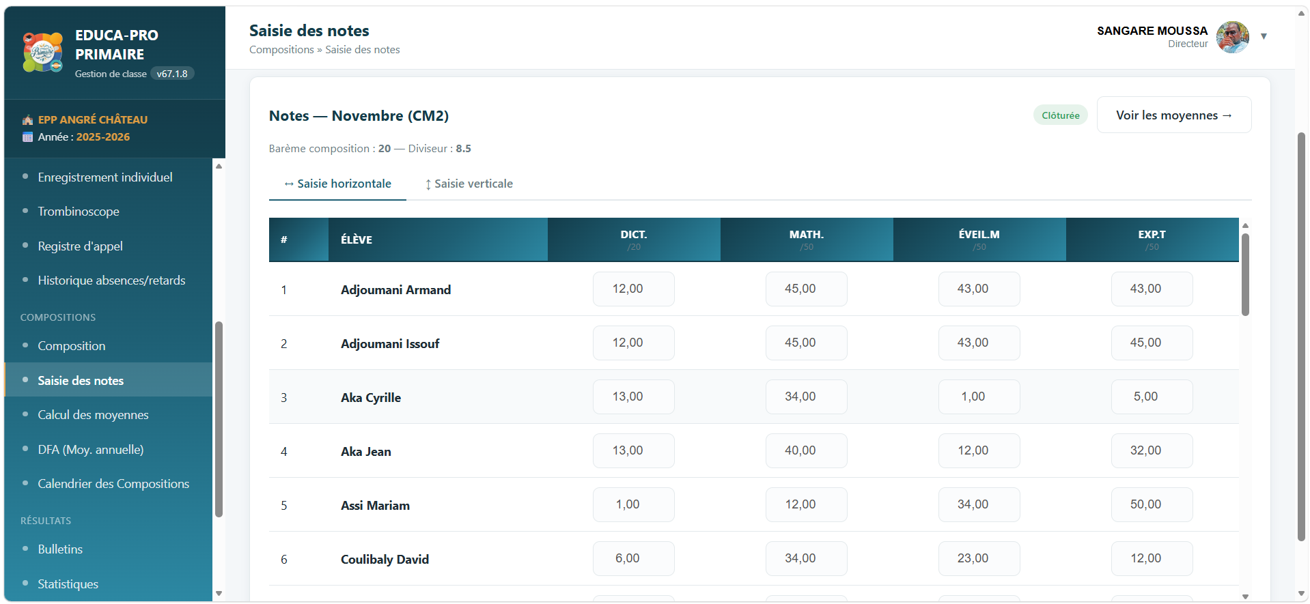The width and height of the screenshot is (1310, 604).
Task: Click Adjoumani Armand's DICT. grade field
Action: point(633,289)
